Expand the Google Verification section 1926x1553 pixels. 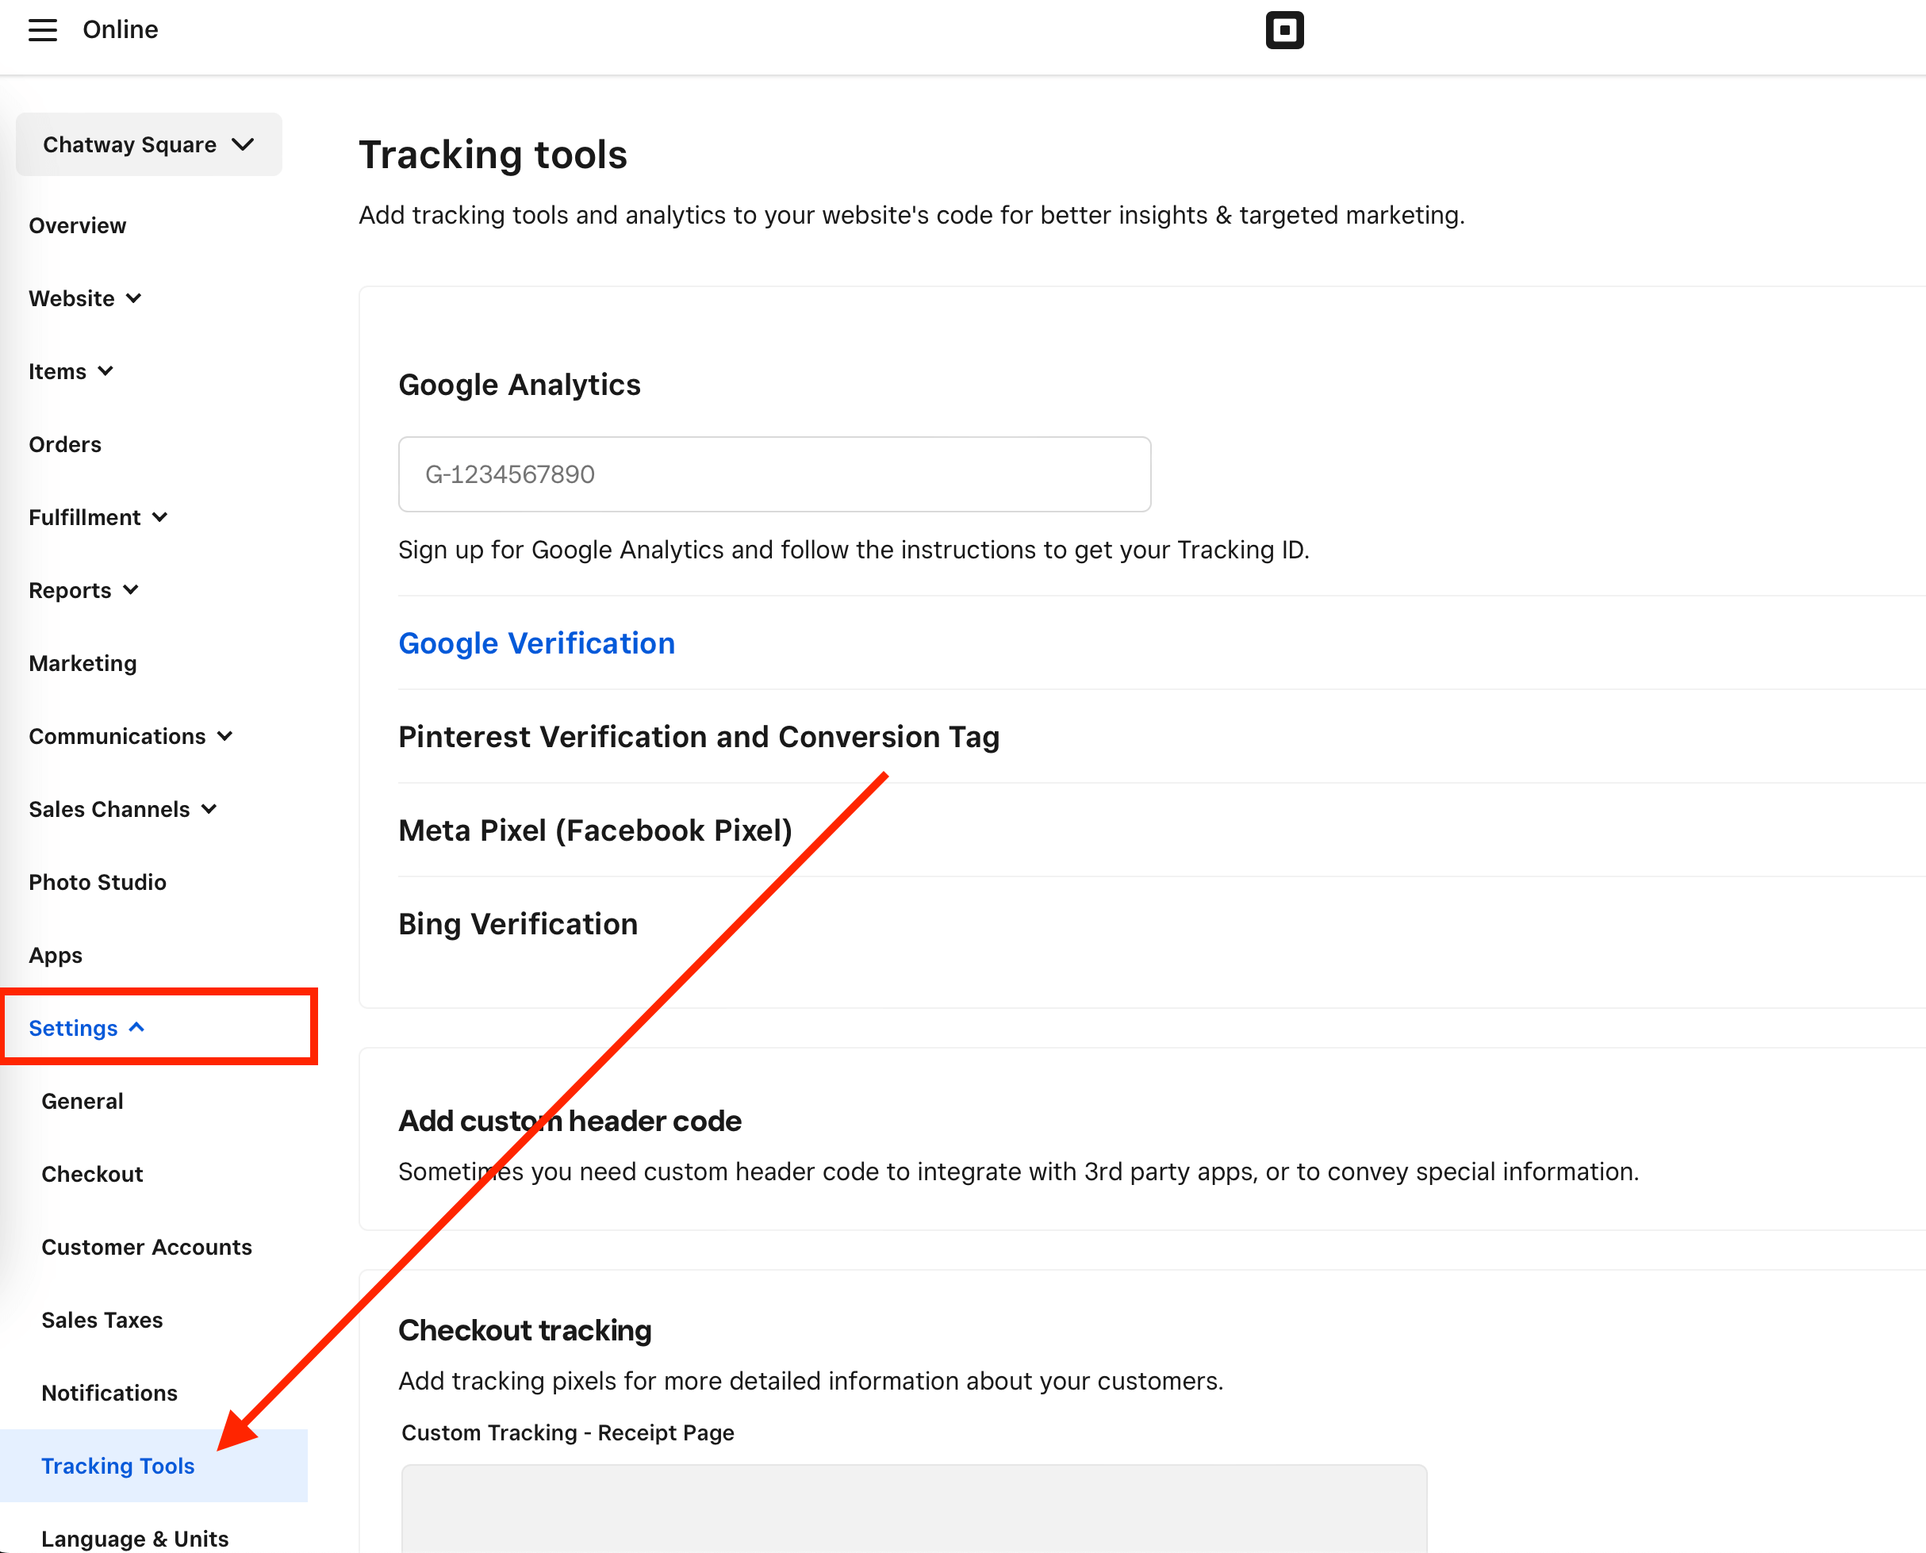[537, 643]
